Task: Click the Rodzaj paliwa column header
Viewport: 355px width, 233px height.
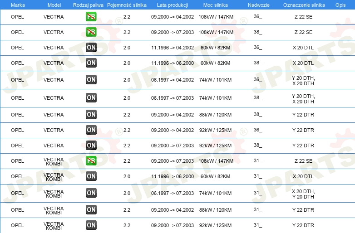Action: [88, 5]
